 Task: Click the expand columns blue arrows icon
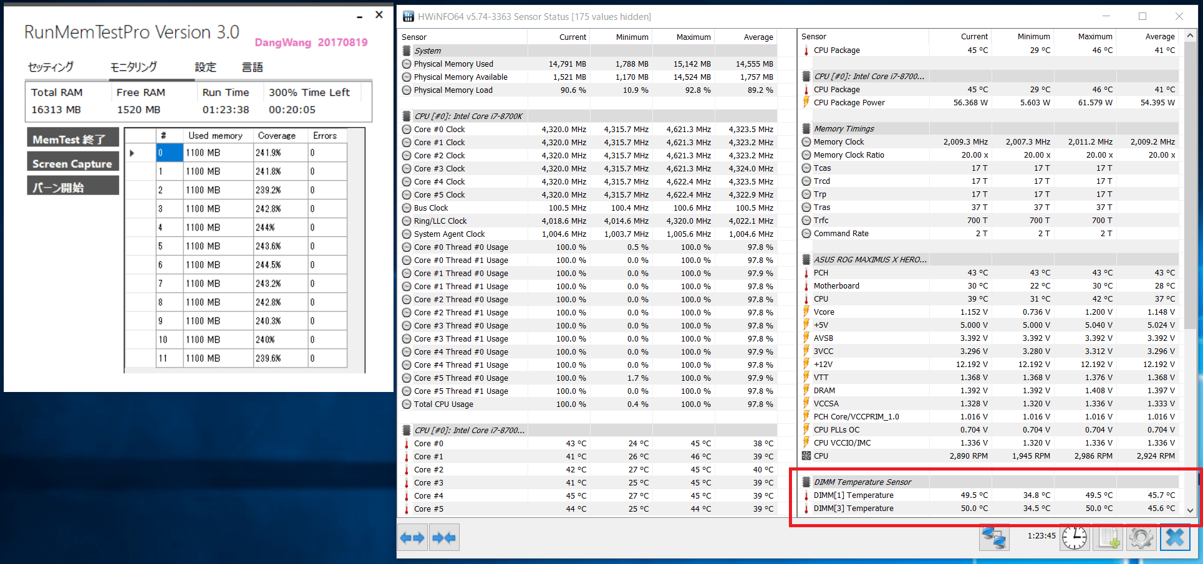(x=413, y=537)
